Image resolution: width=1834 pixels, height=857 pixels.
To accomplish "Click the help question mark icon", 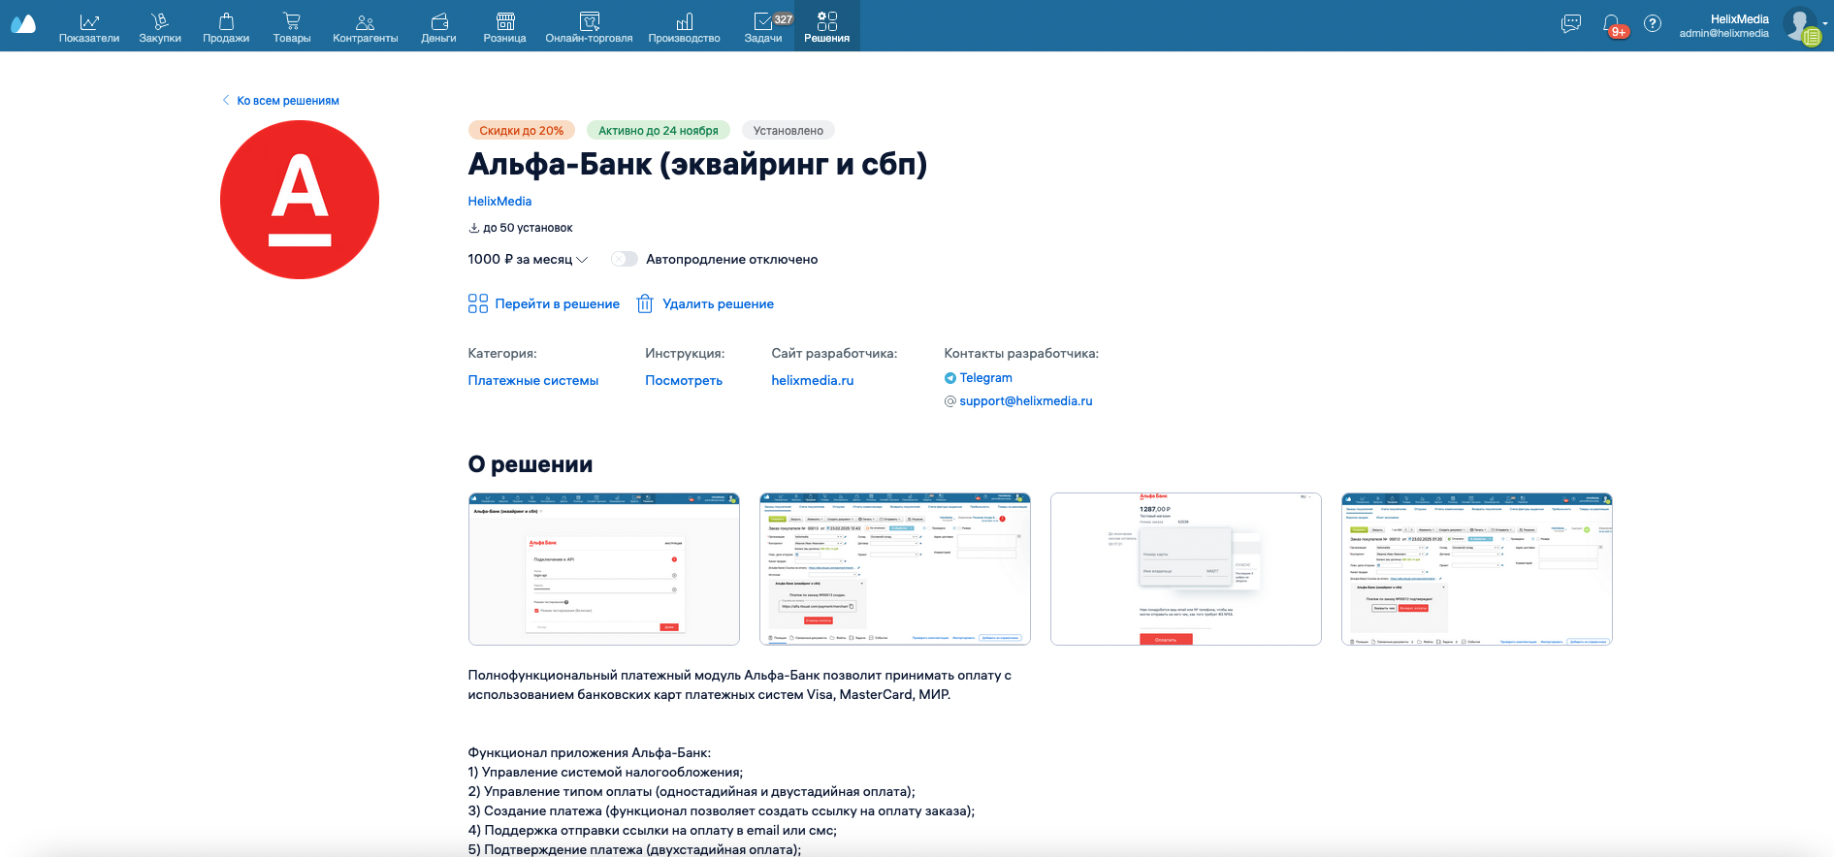I will pos(1653,24).
